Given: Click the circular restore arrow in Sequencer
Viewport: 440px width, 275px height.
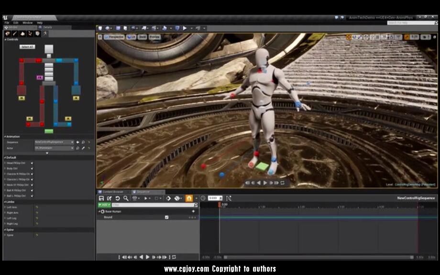Looking at the screenshot, I should [x=118, y=198].
